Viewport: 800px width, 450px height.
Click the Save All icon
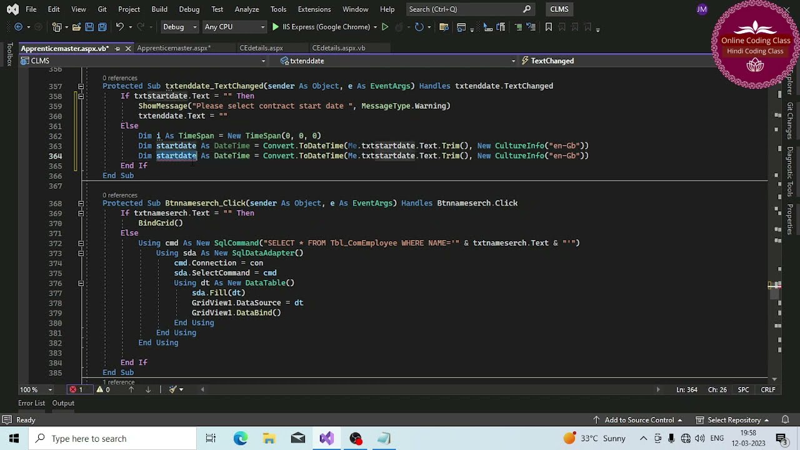[102, 27]
